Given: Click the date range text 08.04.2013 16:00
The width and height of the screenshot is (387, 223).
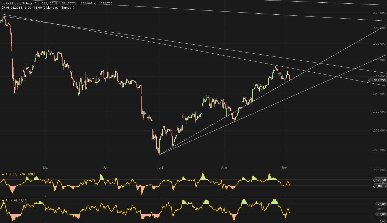Looking at the screenshot, I should pos(17,8).
